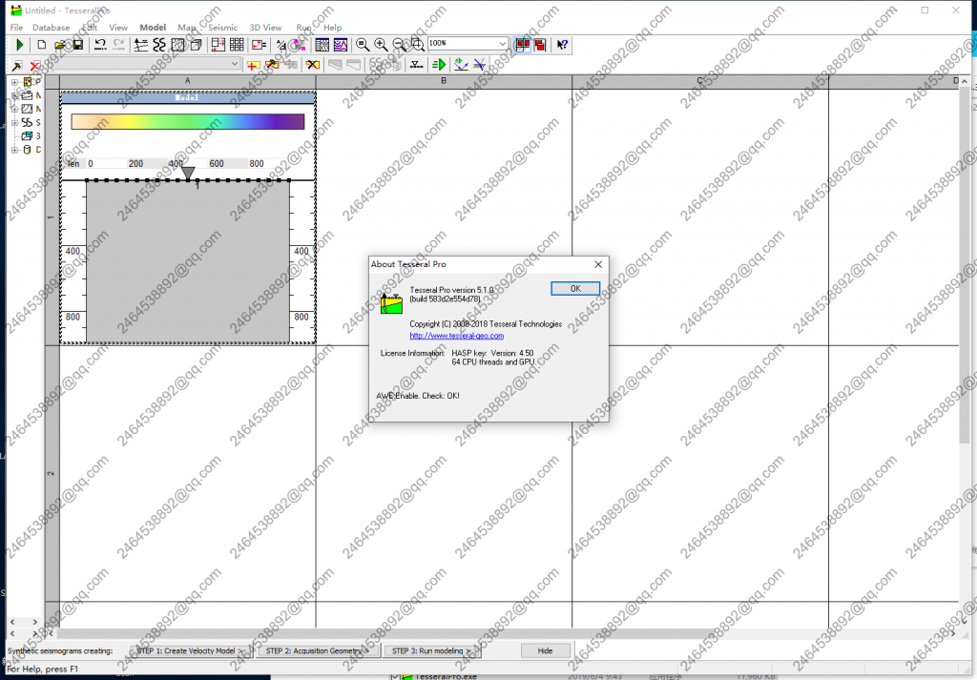Click the green-blue source arrows icon

point(461,65)
